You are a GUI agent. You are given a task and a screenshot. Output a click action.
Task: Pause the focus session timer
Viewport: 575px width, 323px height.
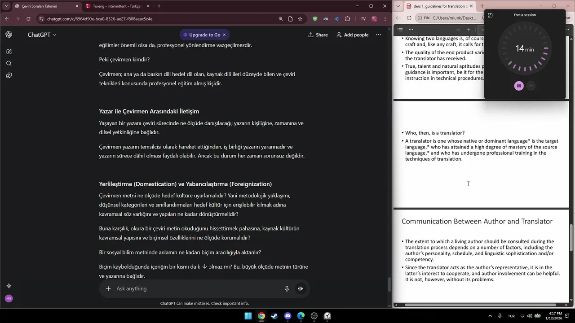coord(519,86)
